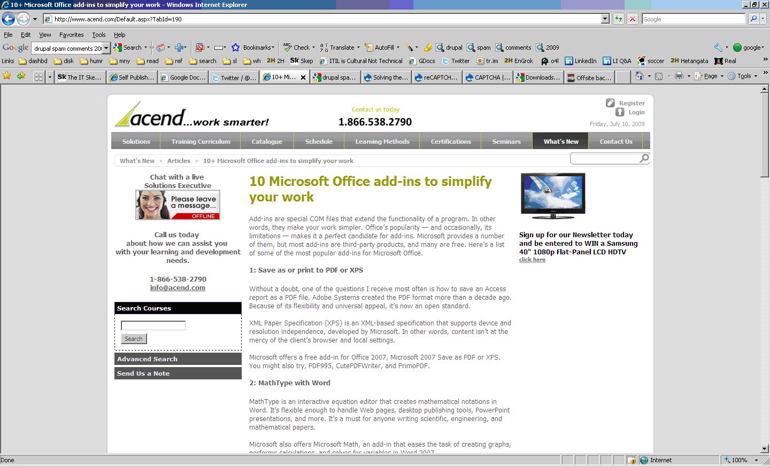
Task: Open the 'dashbd' links folder
Action: click(32, 61)
